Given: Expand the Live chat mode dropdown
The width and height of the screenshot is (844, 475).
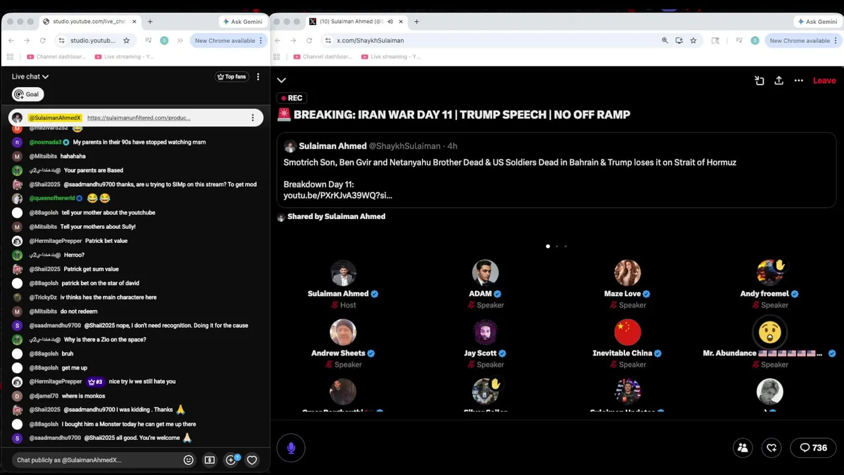Looking at the screenshot, I should coord(30,77).
